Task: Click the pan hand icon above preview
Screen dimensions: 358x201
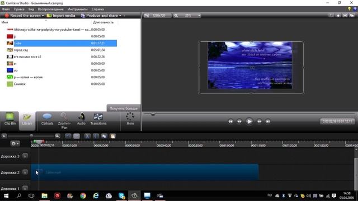Action: pyautogui.click(x=338, y=16)
